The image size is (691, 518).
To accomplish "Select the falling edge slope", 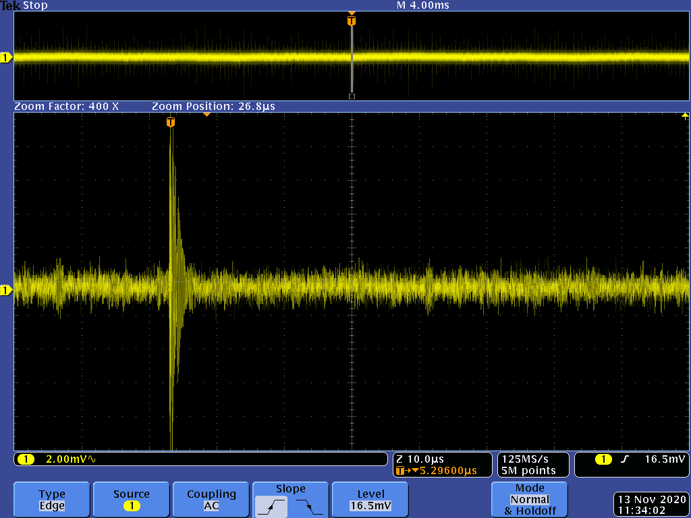I will (x=309, y=505).
